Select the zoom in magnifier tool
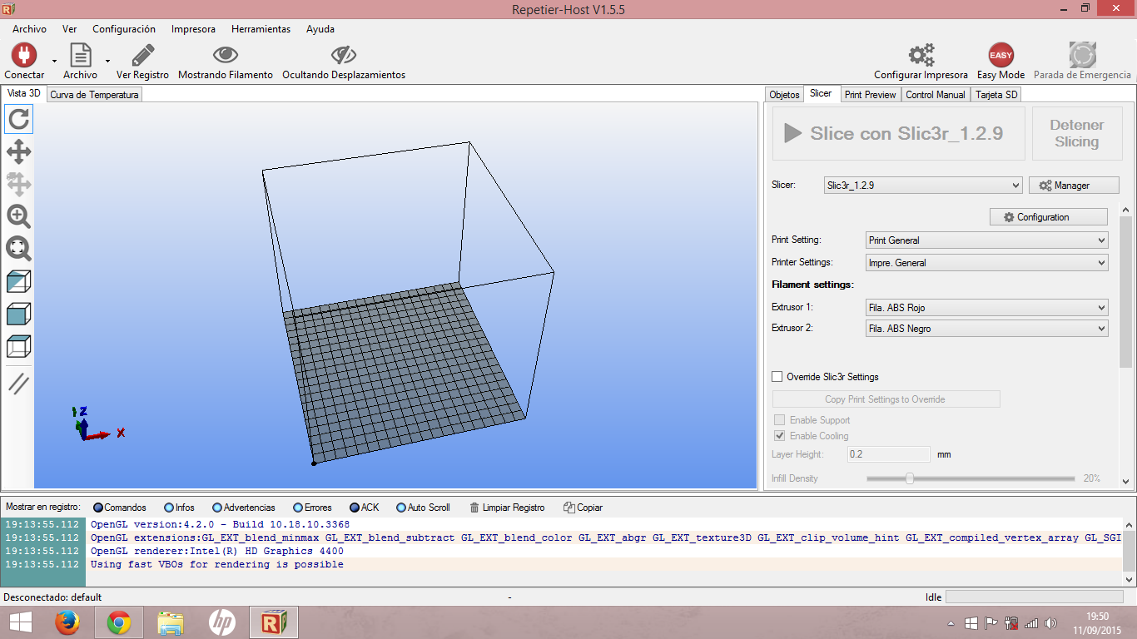1137x639 pixels. pos(19,216)
